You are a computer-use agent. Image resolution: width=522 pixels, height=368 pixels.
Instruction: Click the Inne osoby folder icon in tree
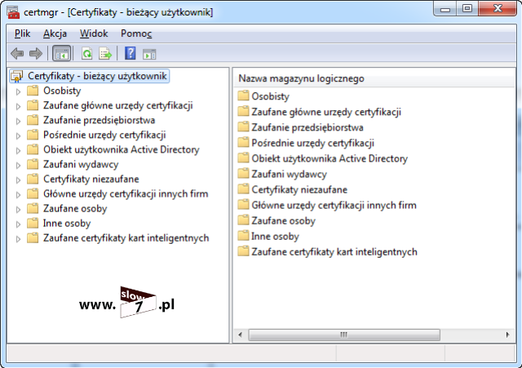[x=33, y=223]
